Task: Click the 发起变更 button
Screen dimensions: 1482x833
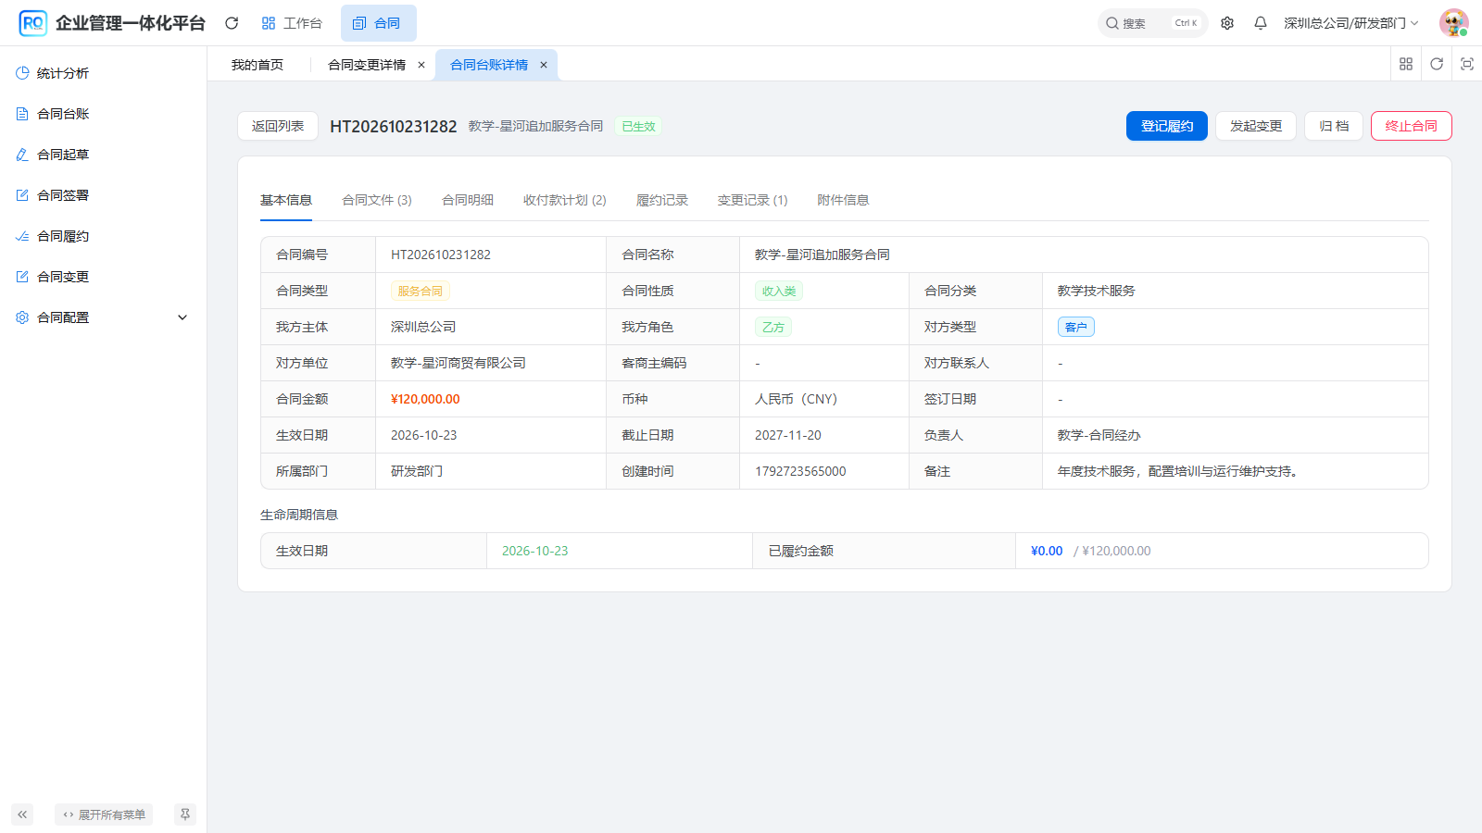Action: click(x=1256, y=126)
